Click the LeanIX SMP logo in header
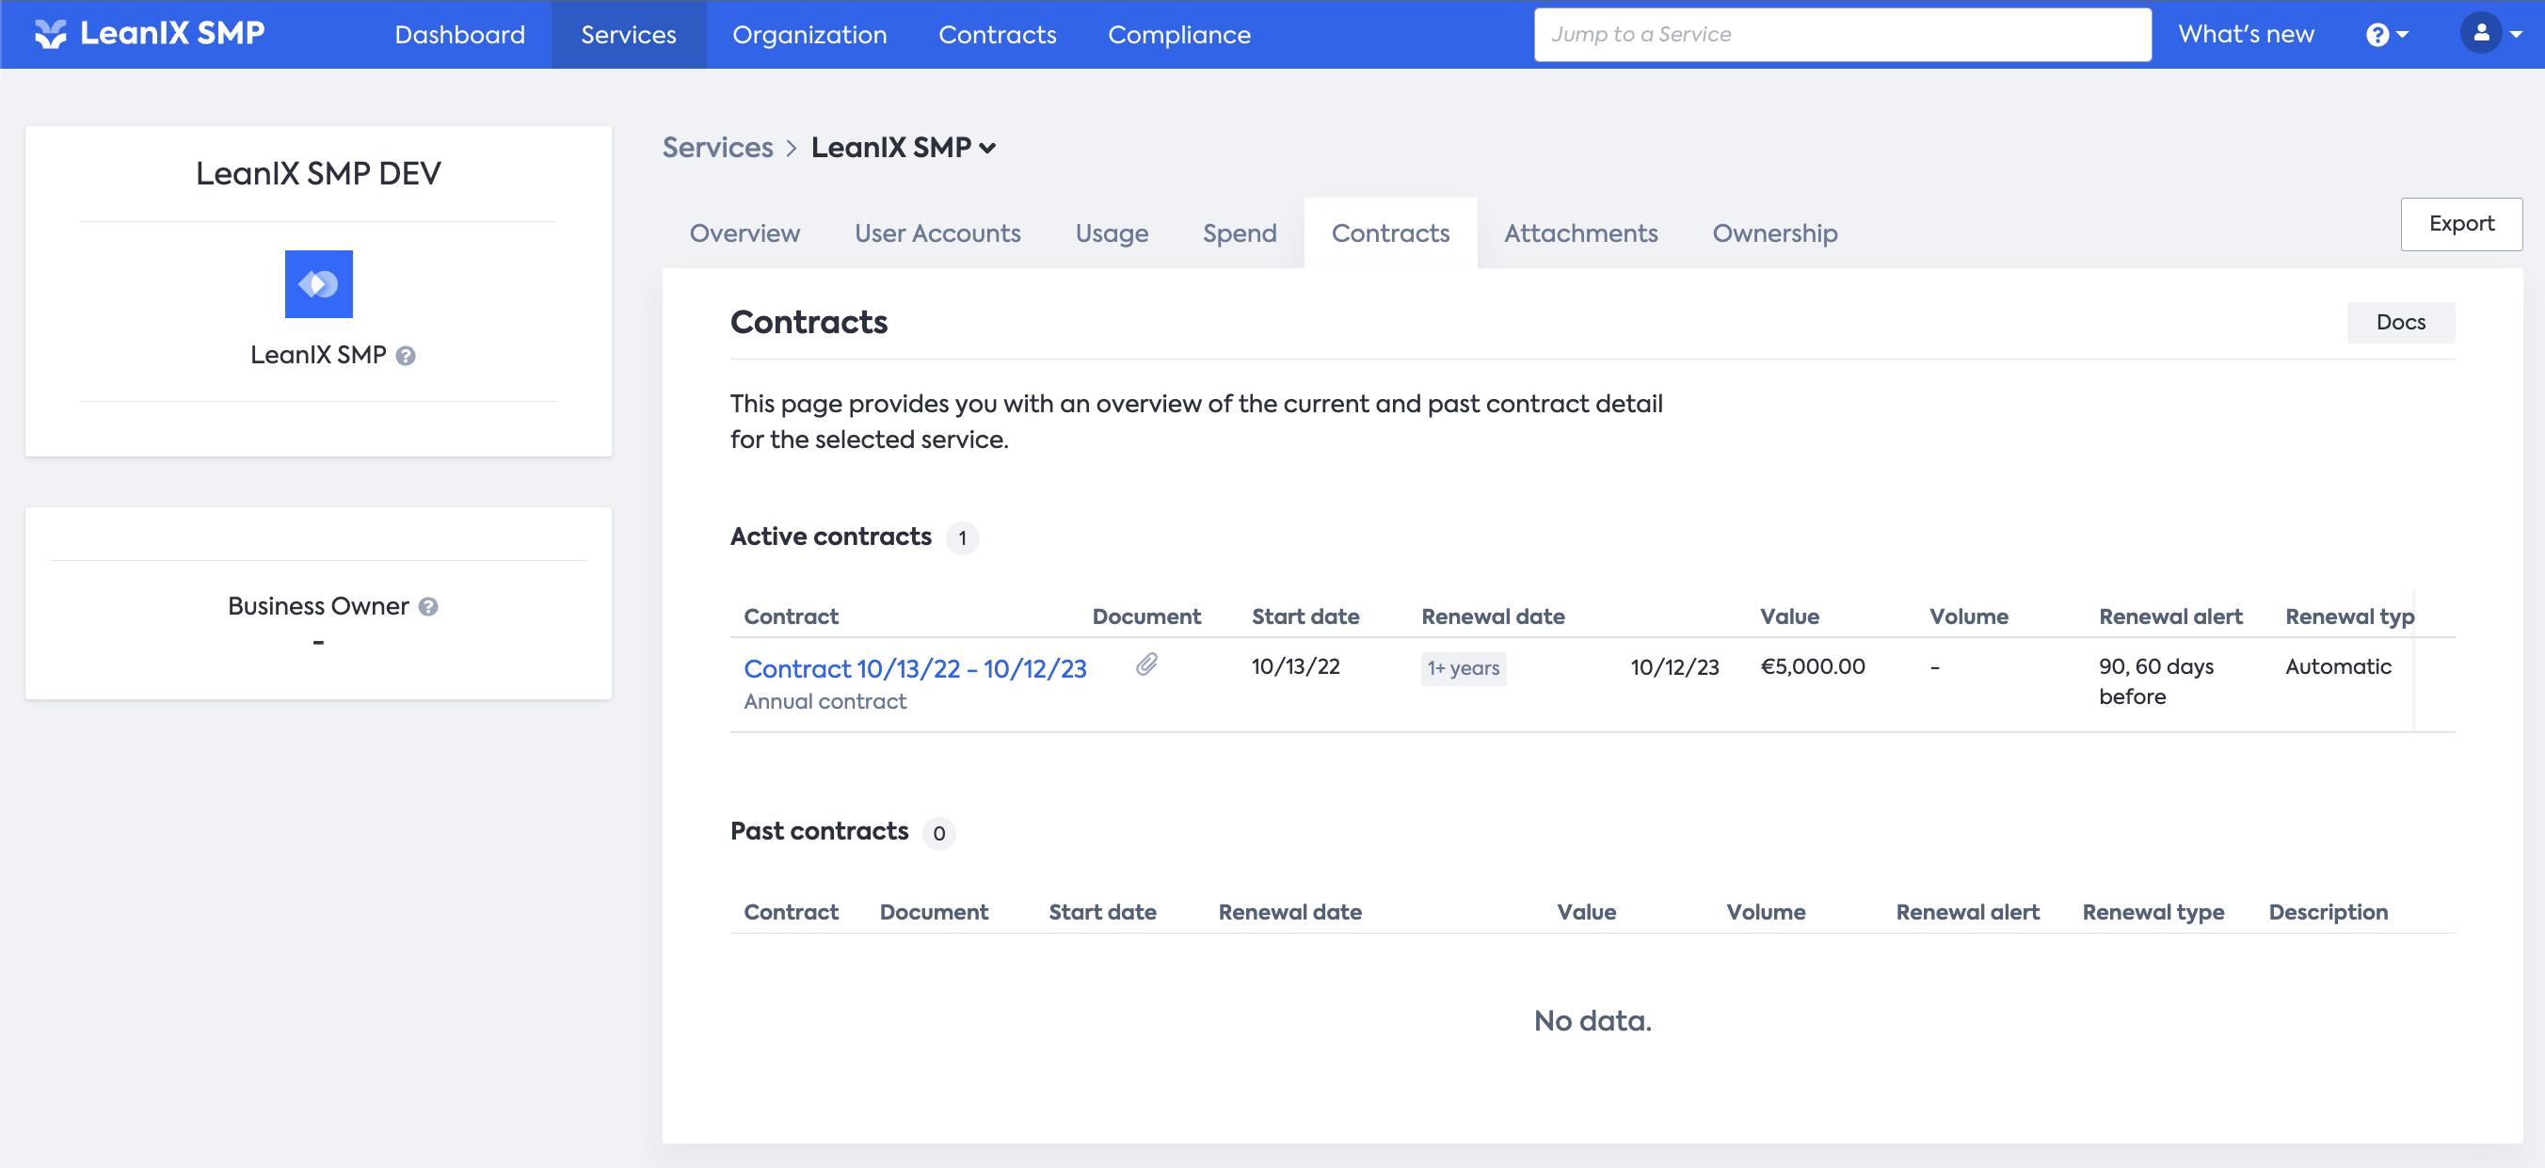The image size is (2545, 1168). (x=150, y=34)
